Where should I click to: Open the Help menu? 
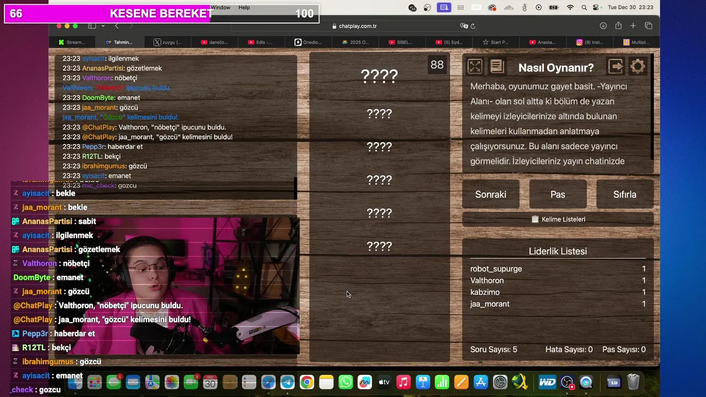click(244, 7)
